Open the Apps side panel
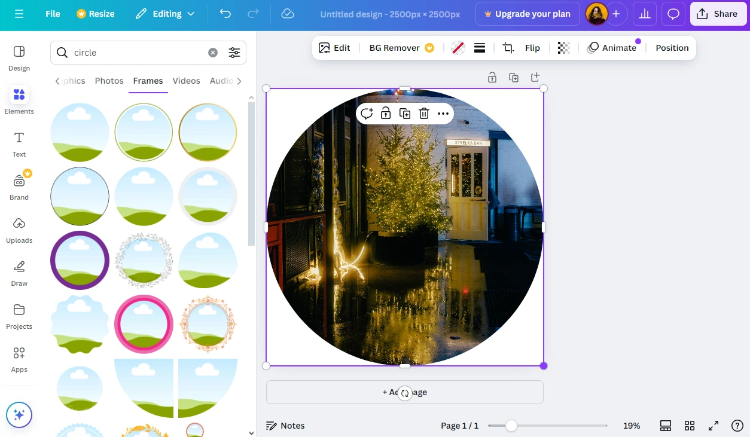This screenshot has width=750, height=437. coord(19,359)
